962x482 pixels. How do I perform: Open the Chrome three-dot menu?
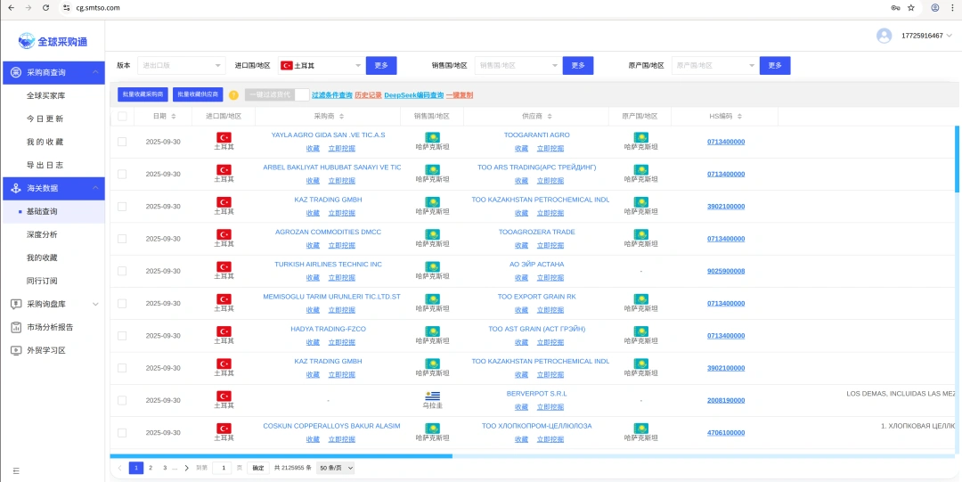pos(953,8)
